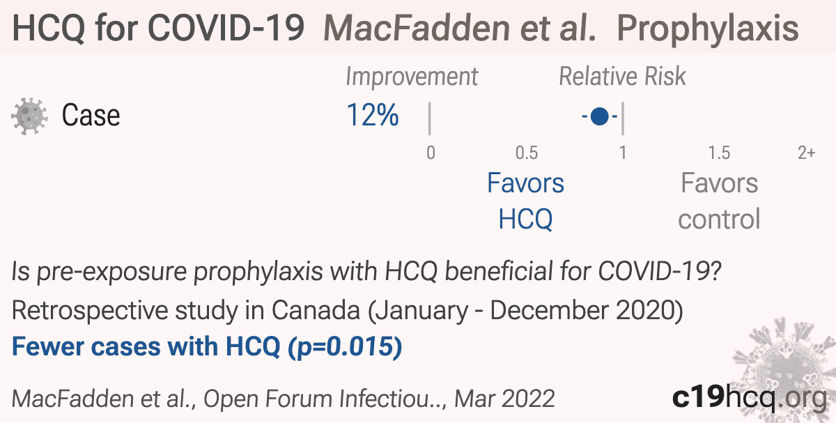Select the 'Case' outcome label
The image size is (836, 423).
point(91,115)
